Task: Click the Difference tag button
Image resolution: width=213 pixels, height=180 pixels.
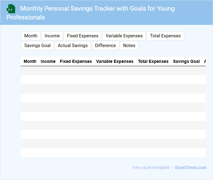Action: pos(105,46)
